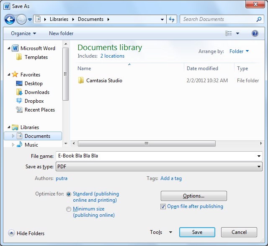The width and height of the screenshot is (268, 246).
Task: Expand the Music library node
Action: point(13,145)
